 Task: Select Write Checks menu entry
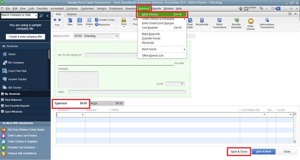click(x=162, y=14)
